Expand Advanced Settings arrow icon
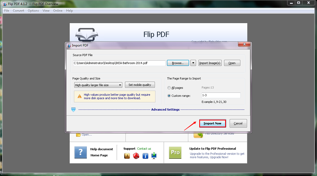The height and width of the screenshot is (176, 317). point(73,110)
